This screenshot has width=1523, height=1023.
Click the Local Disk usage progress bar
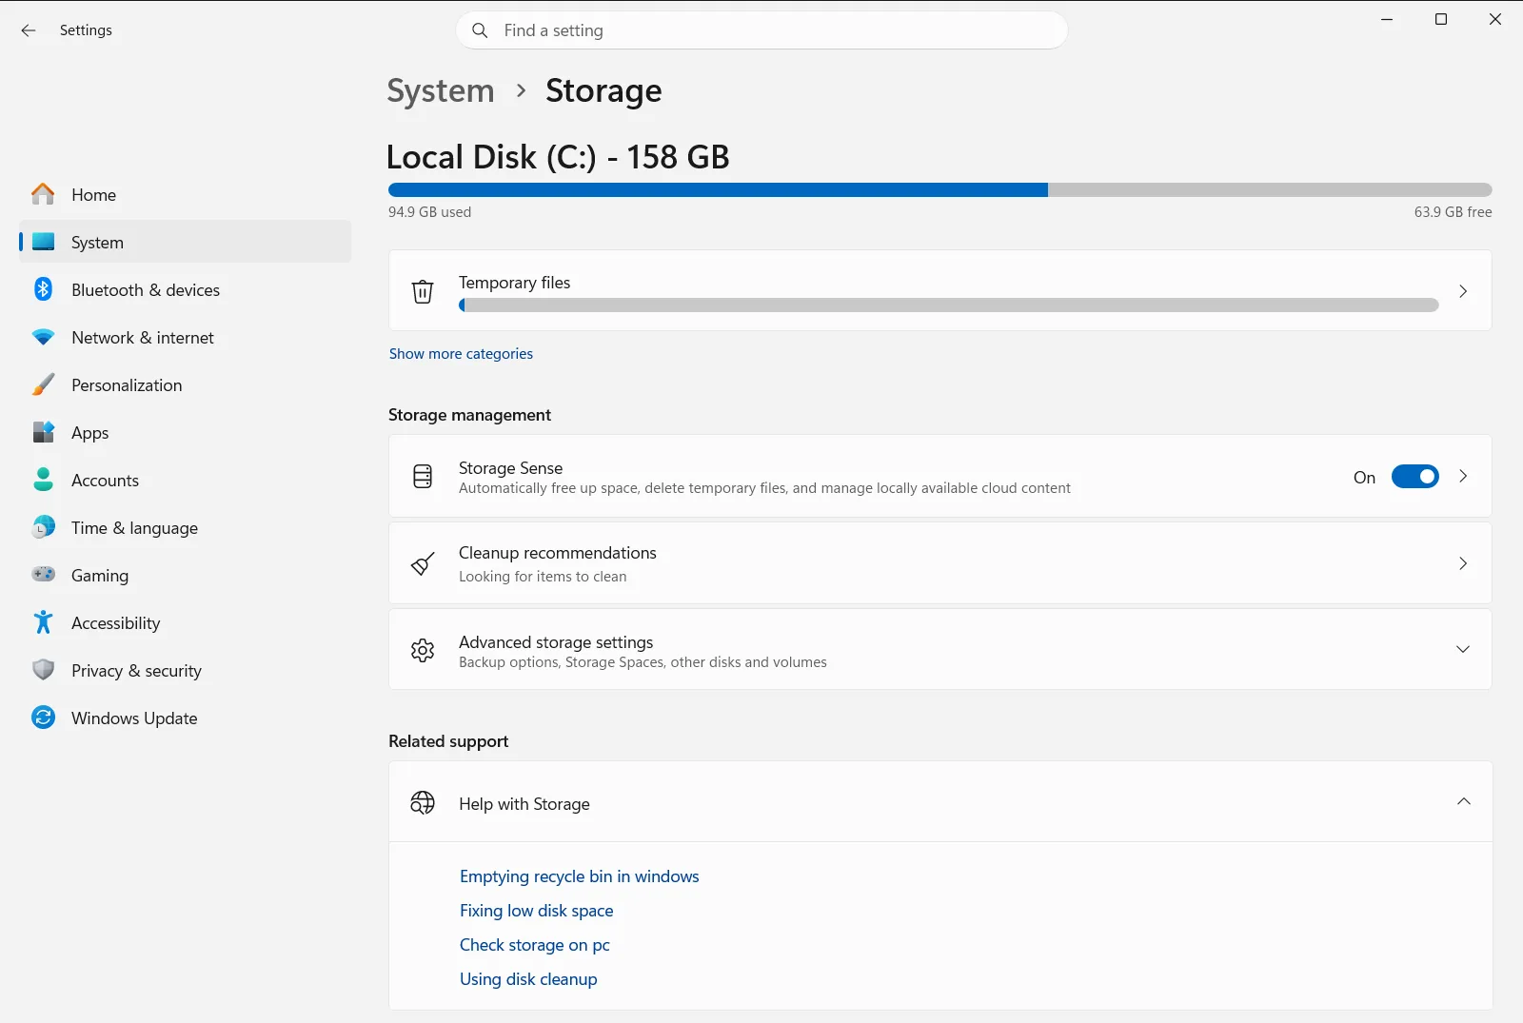[x=940, y=190]
